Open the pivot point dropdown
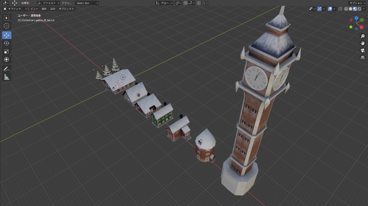The height and width of the screenshot is (206, 368). tap(178, 3)
